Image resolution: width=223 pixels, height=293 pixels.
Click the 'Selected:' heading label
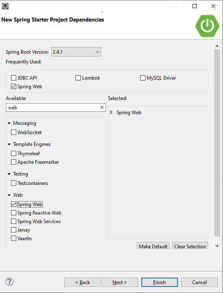pyautogui.click(x=117, y=98)
